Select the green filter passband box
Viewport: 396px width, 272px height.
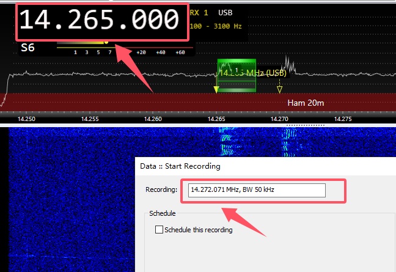pyautogui.click(x=237, y=76)
